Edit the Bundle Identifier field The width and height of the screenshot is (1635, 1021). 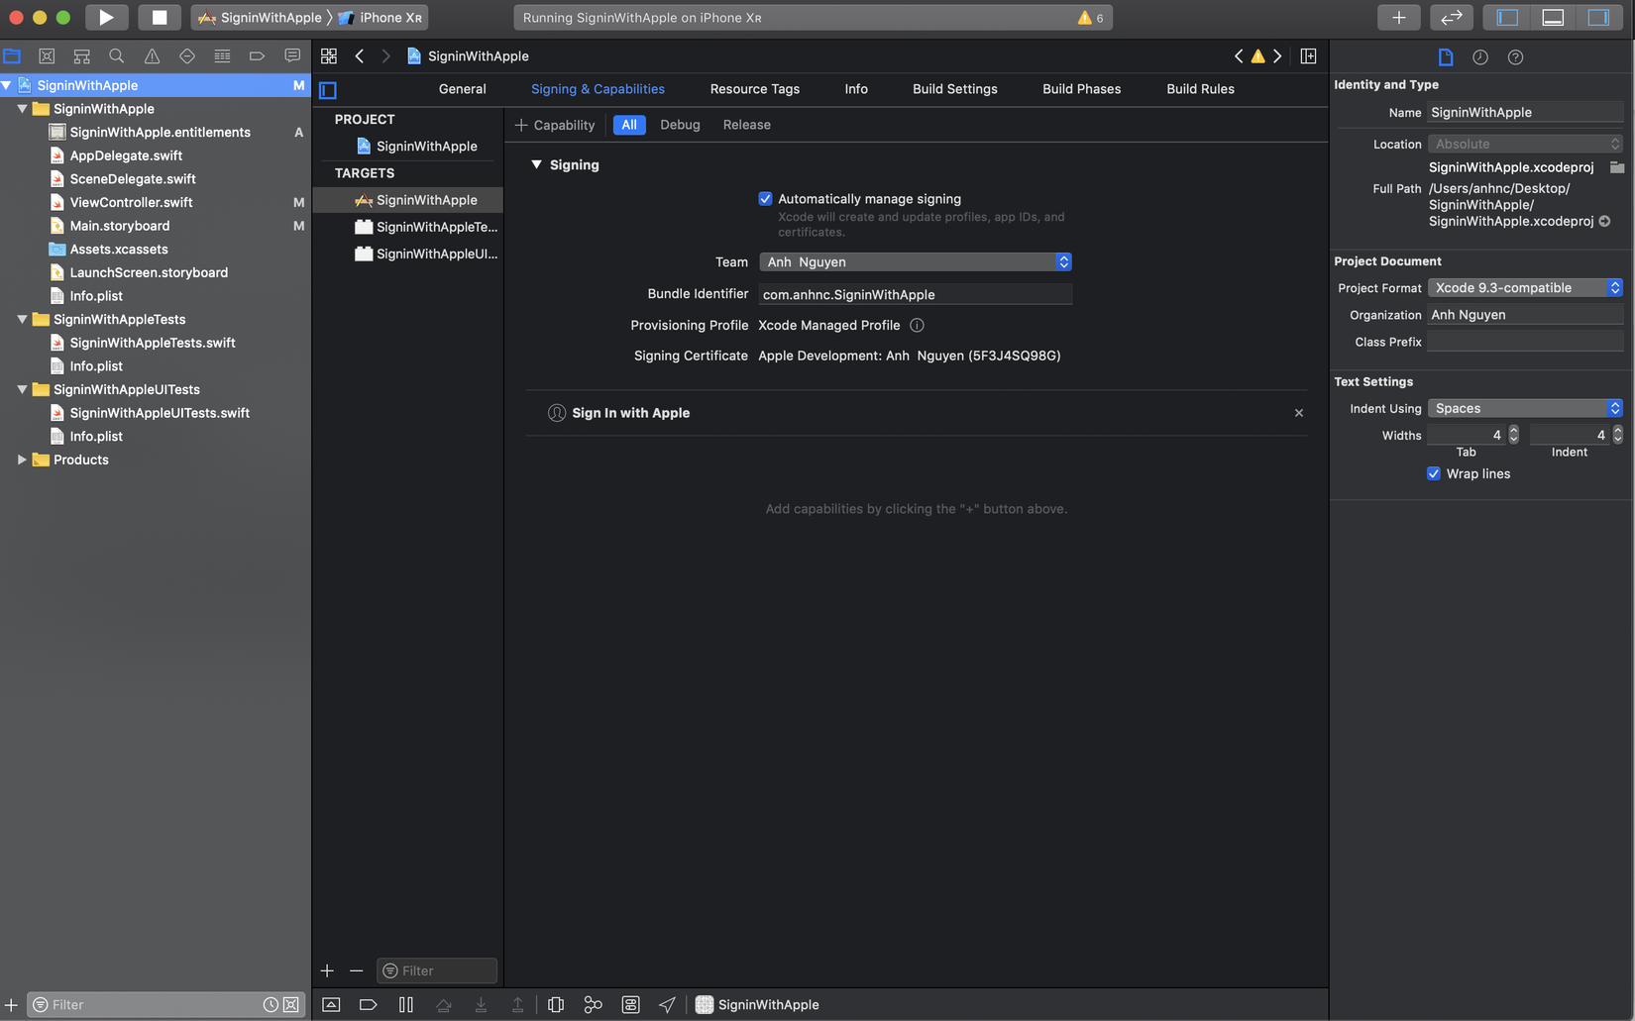pos(916,294)
